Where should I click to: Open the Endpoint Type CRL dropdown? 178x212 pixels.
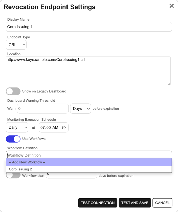(16, 45)
